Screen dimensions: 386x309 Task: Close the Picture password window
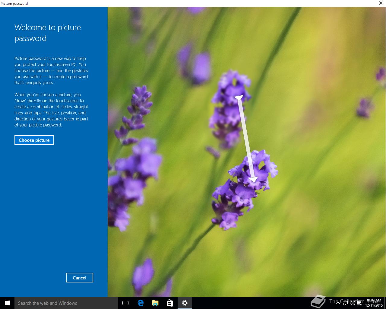[x=381, y=3]
